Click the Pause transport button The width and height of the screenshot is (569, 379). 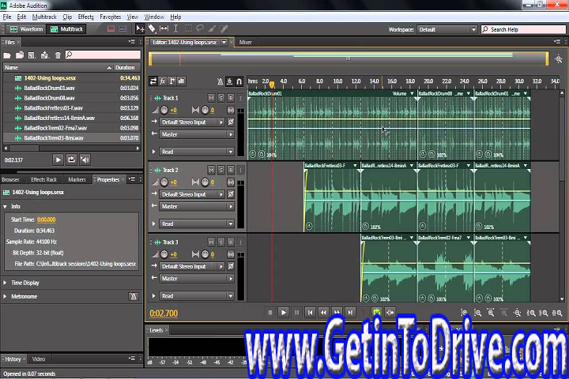point(297,312)
